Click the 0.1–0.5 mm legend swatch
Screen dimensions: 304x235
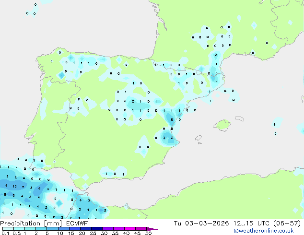coord(8,229)
